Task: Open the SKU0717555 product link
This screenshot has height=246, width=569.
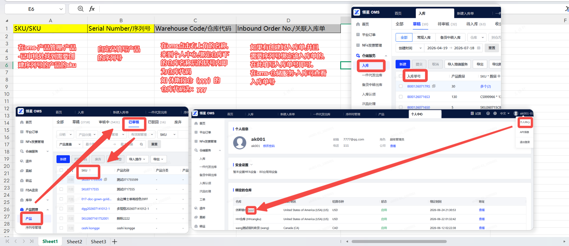Action: click(x=90, y=189)
